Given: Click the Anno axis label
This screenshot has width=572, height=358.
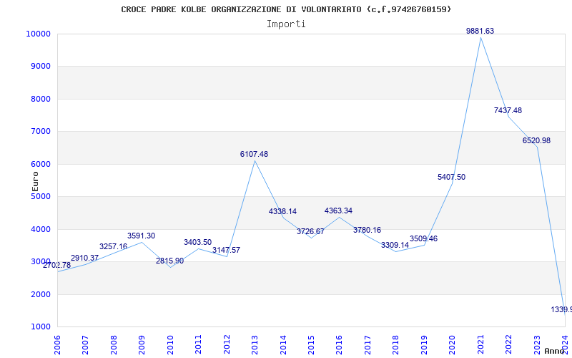Looking at the screenshot, I should (x=555, y=351).
